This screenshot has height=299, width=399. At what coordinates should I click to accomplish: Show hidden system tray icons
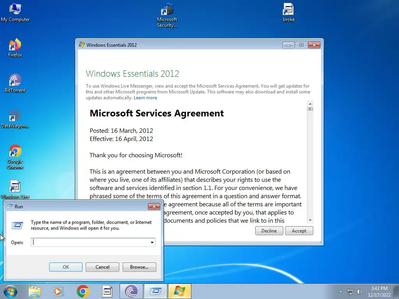[x=341, y=292]
